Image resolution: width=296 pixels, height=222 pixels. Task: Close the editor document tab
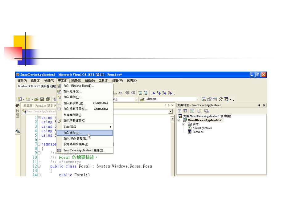pyautogui.click(x=172, y=105)
